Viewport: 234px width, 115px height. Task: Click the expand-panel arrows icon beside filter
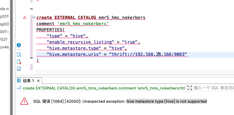[190, 88]
